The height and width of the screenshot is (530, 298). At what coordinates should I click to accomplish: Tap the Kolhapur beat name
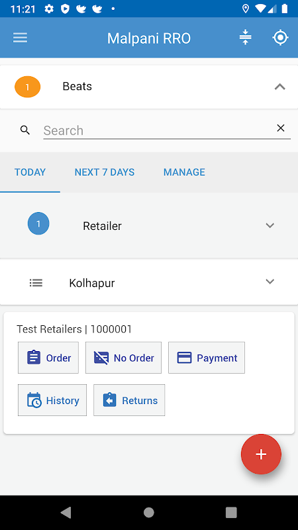pyautogui.click(x=92, y=283)
